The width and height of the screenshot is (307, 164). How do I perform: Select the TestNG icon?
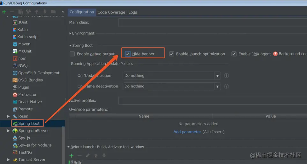(15, 153)
